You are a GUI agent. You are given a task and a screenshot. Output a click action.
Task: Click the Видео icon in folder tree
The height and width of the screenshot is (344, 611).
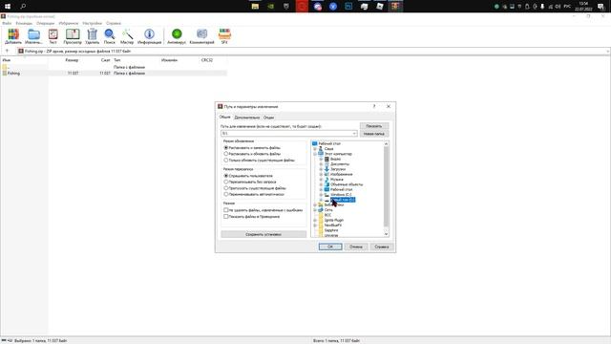point(327,160)
